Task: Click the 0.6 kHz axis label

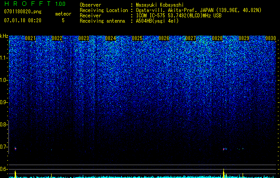Action: pos(3,169)
